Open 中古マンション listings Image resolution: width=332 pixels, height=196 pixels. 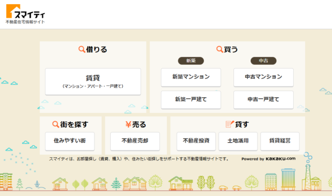point(264,77)
